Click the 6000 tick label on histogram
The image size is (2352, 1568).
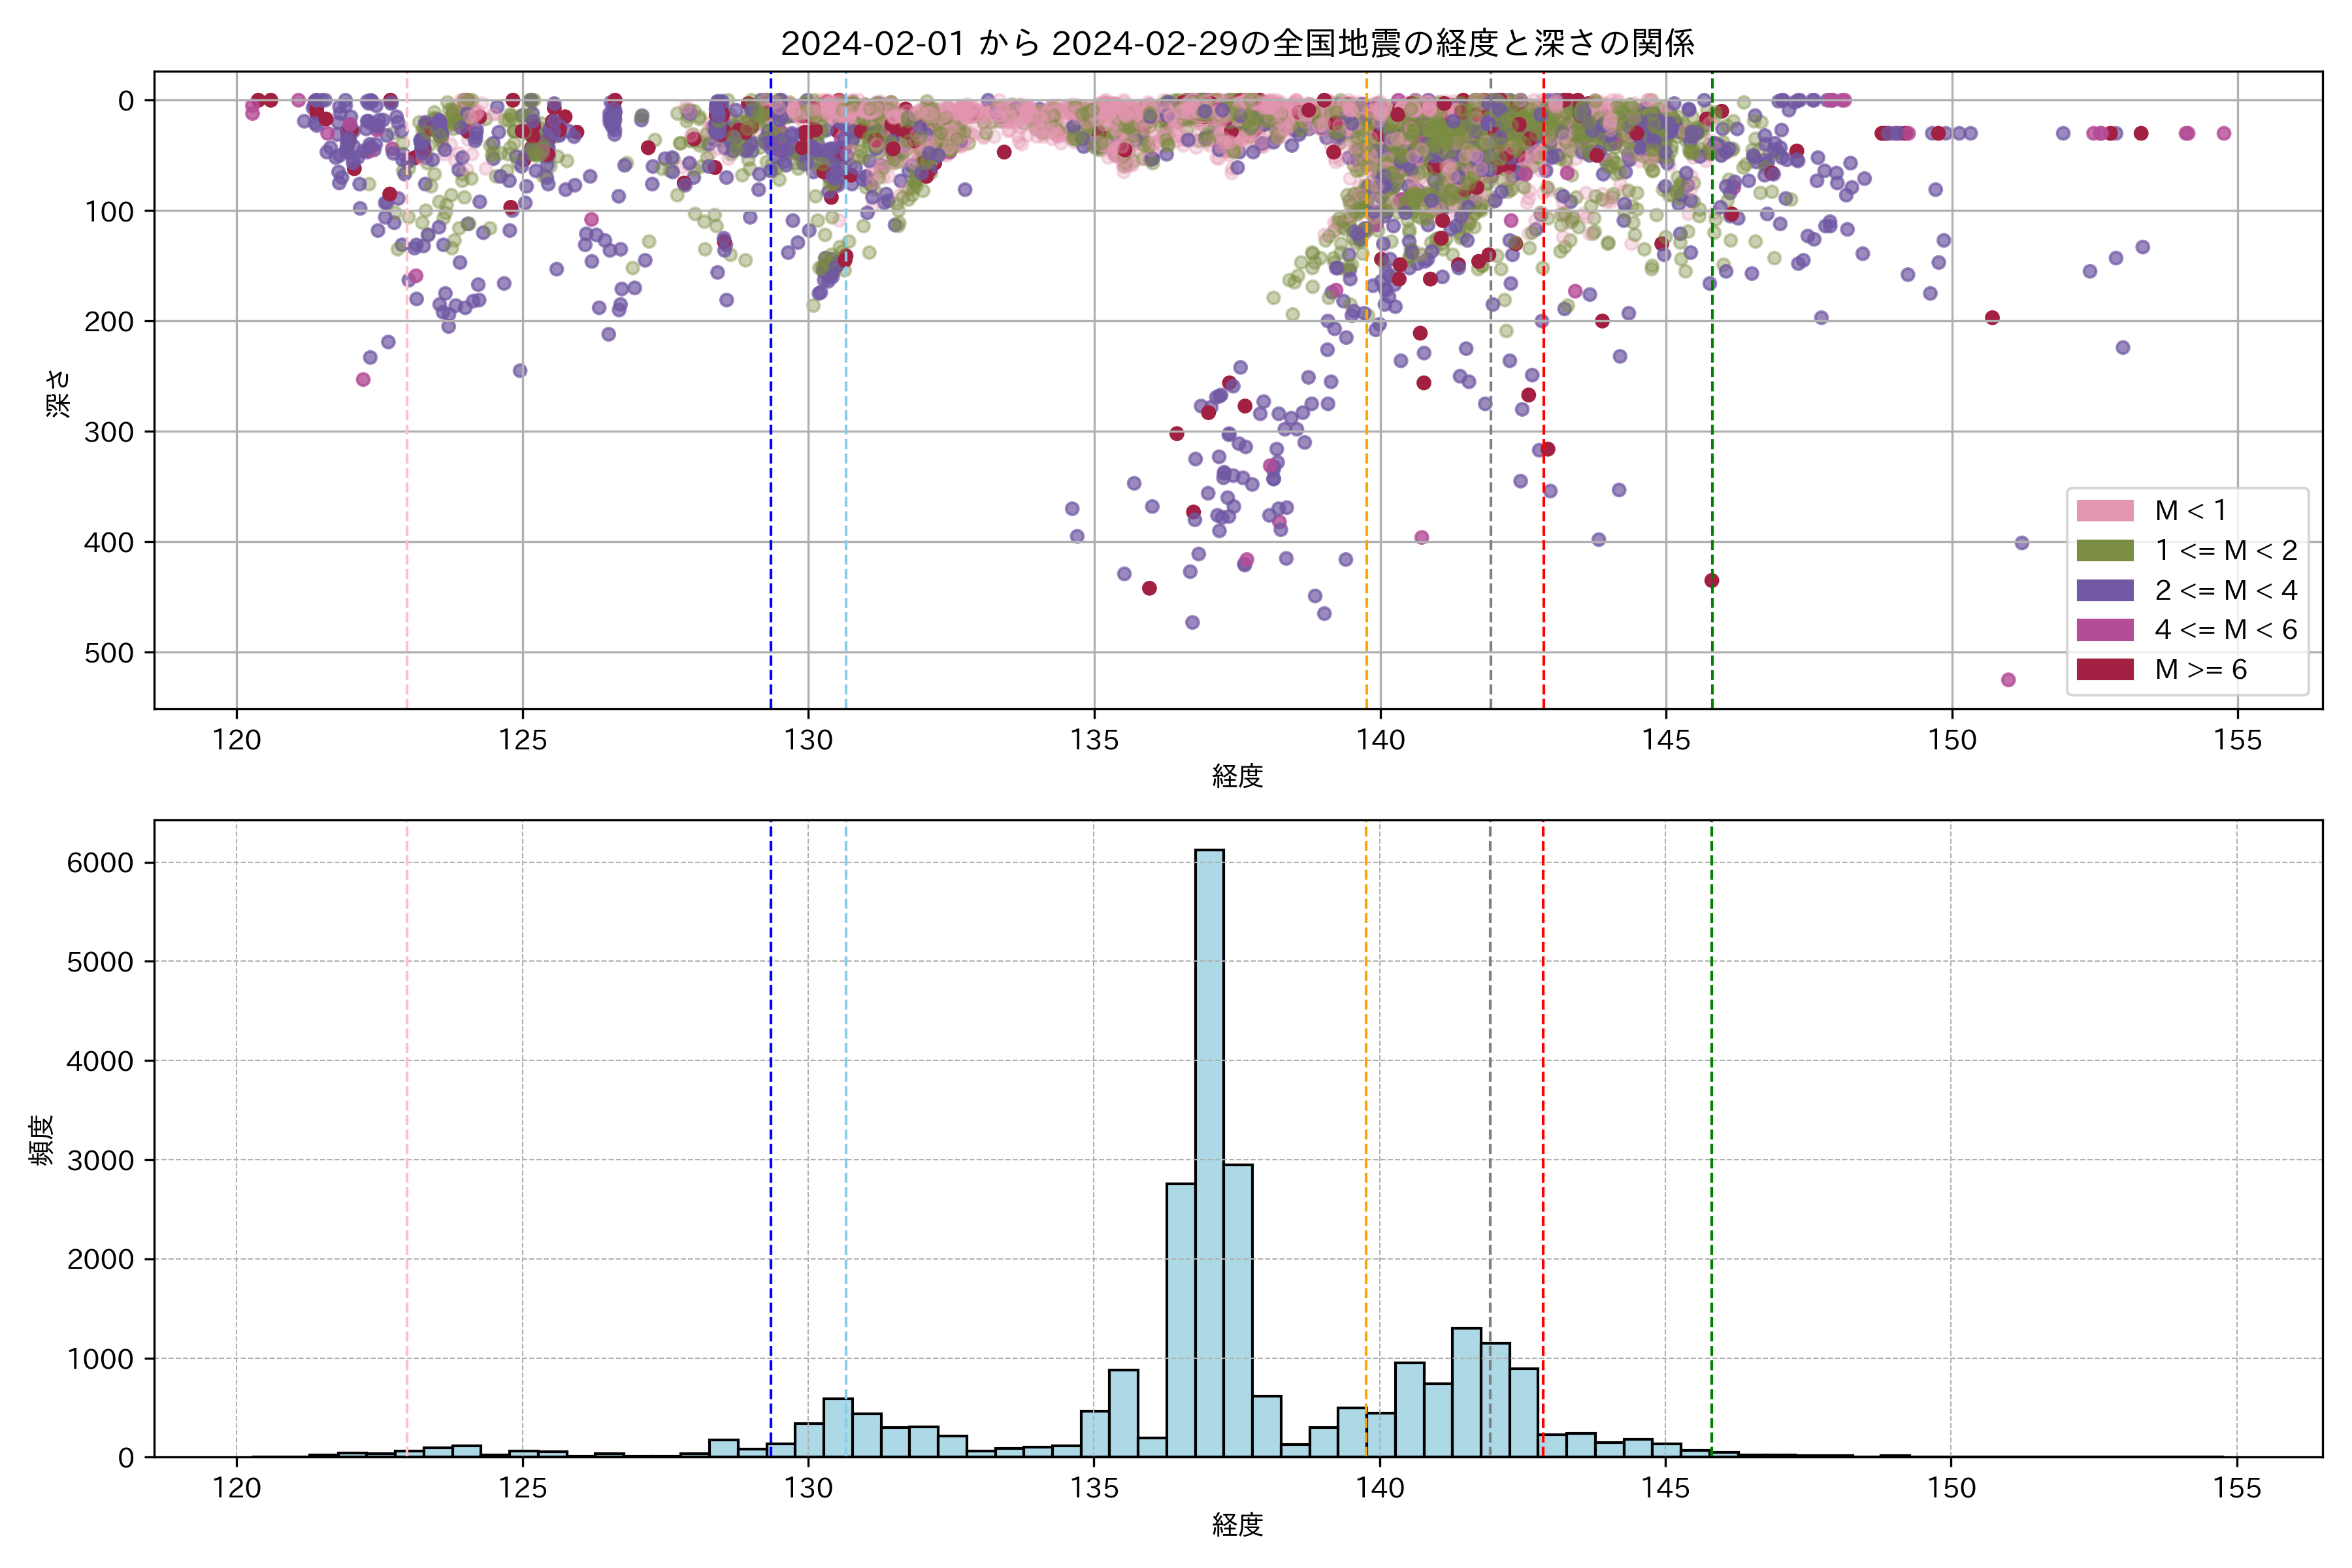(x=100, y=863)
